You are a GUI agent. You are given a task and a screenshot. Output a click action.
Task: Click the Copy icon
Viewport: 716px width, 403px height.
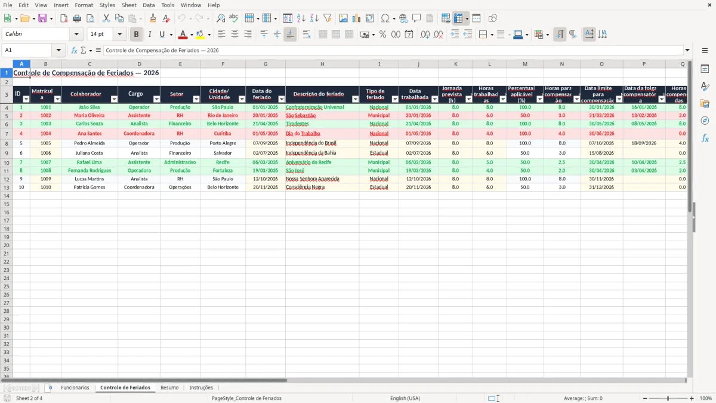point(119,19)
